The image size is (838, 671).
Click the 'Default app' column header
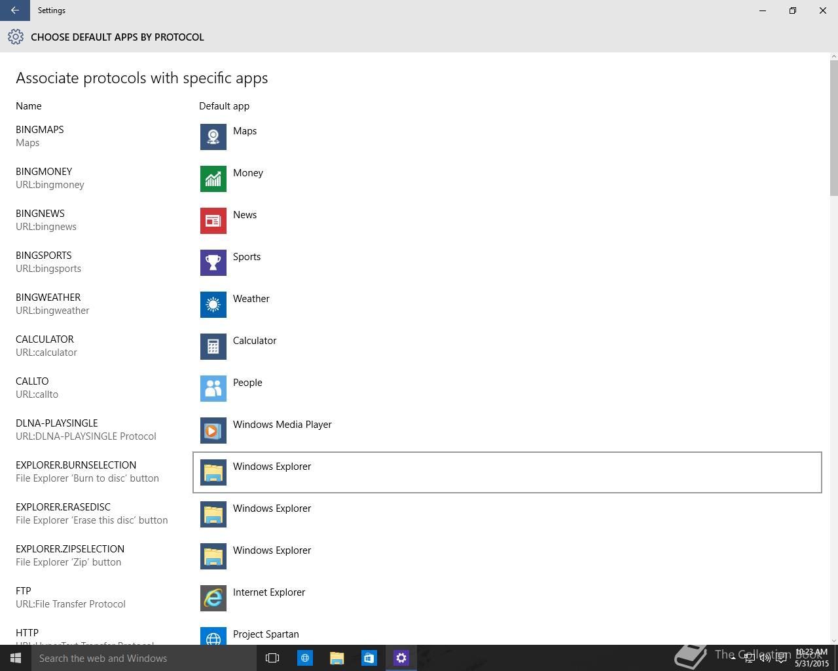[224, 105]
